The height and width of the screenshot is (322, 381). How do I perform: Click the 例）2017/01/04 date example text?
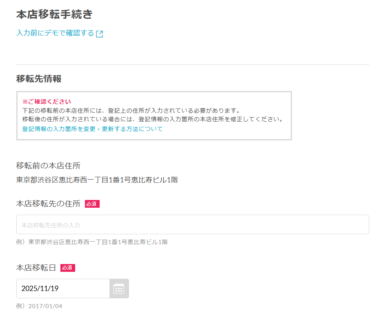tap(39, 306)
